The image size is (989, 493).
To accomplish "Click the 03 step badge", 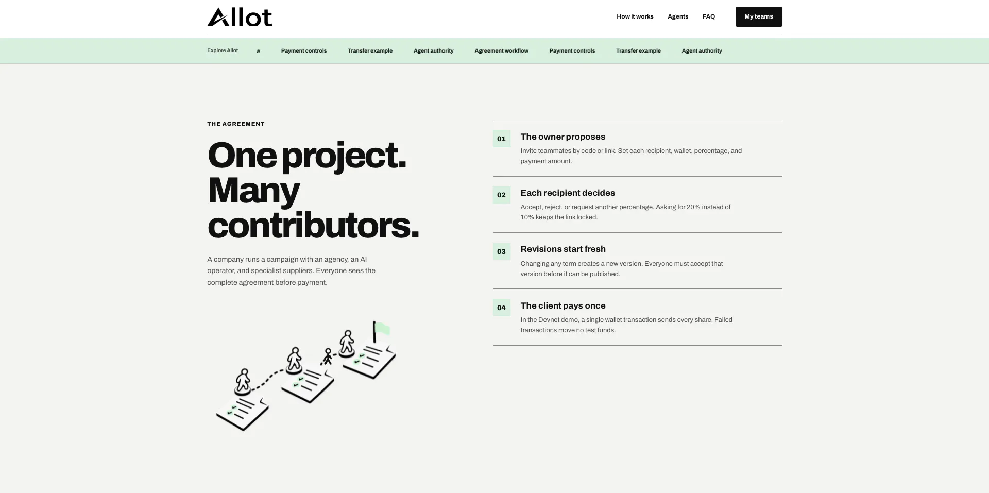I will [x=501, y=251].
